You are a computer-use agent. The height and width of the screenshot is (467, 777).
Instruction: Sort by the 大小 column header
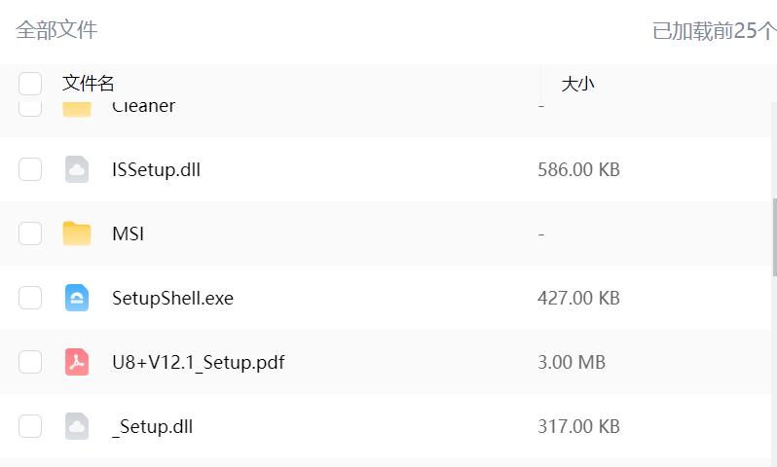click(577, 84)
